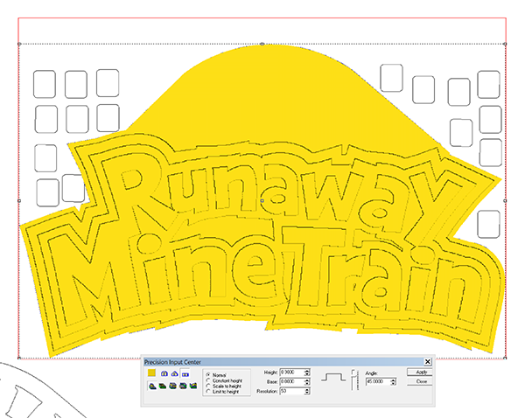Close Precision Input Center with the X
The image size is (525, 418).
tap(428, 362)
